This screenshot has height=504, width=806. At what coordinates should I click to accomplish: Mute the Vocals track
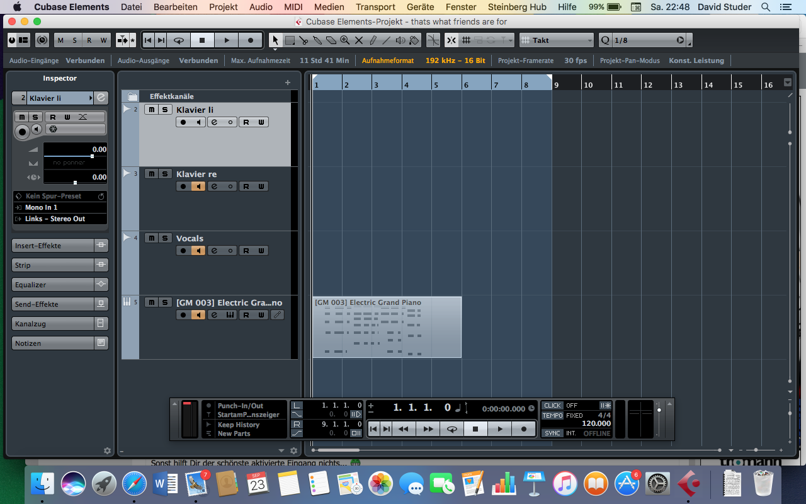tap(151, 238)
